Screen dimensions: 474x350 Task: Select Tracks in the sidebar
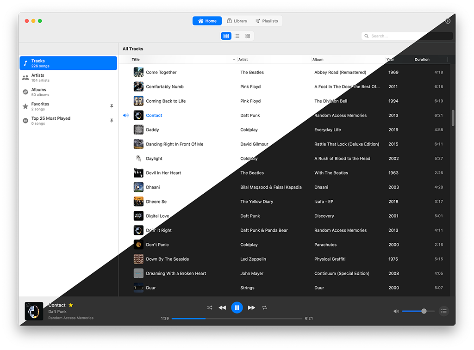[x=69, y=63]
